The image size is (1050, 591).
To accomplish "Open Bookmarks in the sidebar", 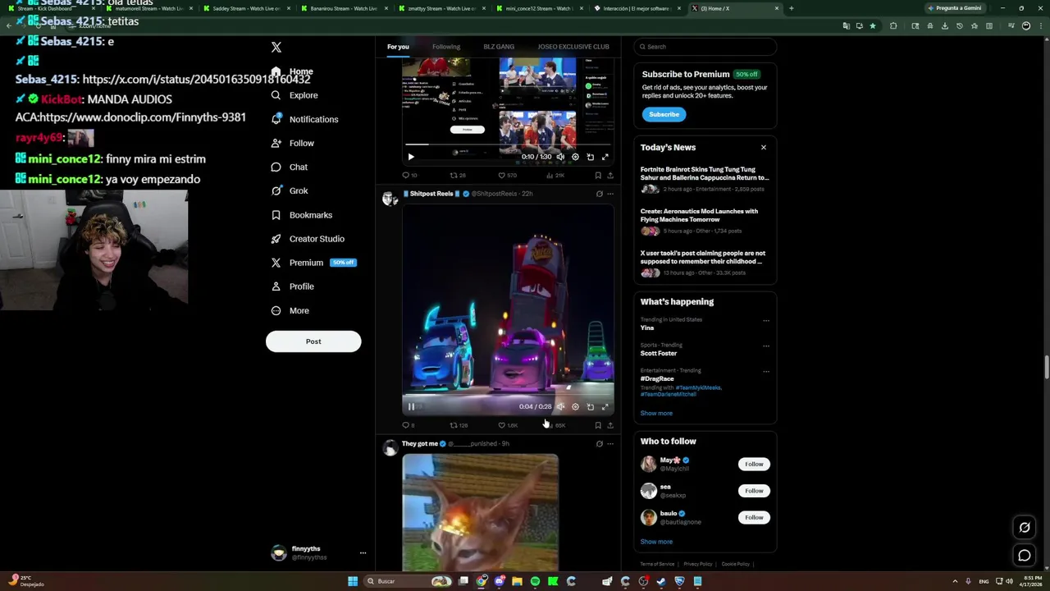I will 302,215.
